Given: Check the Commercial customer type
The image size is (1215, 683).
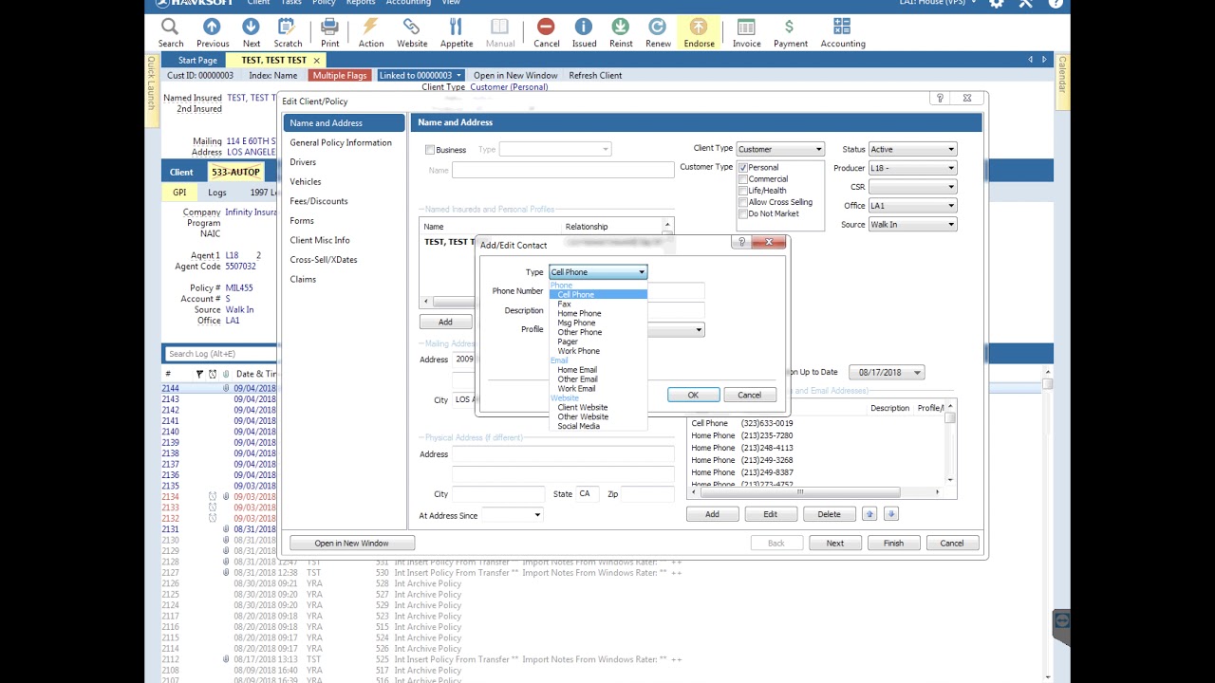Looking at the screenshot, I should [743, 179].
